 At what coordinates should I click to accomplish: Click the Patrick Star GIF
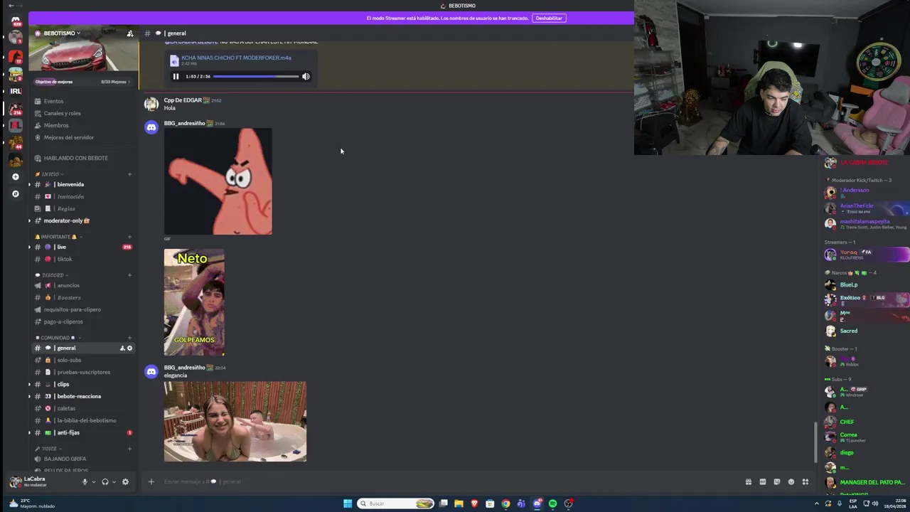[218, 181]
